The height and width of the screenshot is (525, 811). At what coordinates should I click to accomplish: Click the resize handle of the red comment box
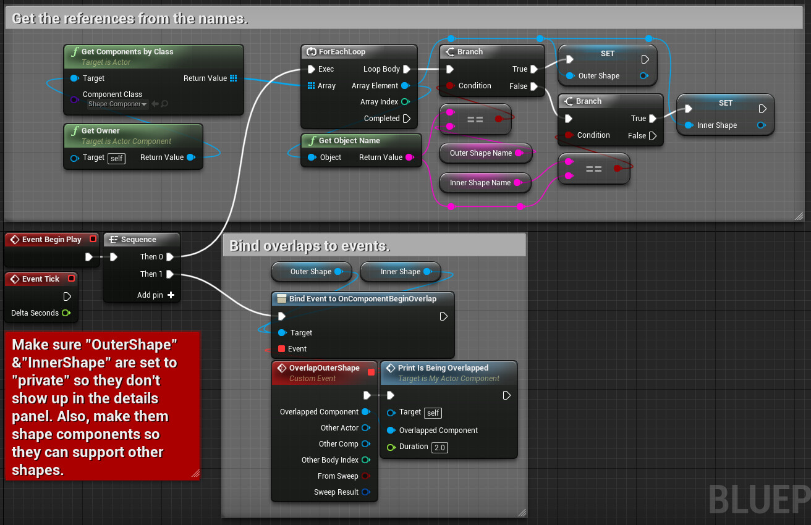pyautogui.click(x=195, y=474)
